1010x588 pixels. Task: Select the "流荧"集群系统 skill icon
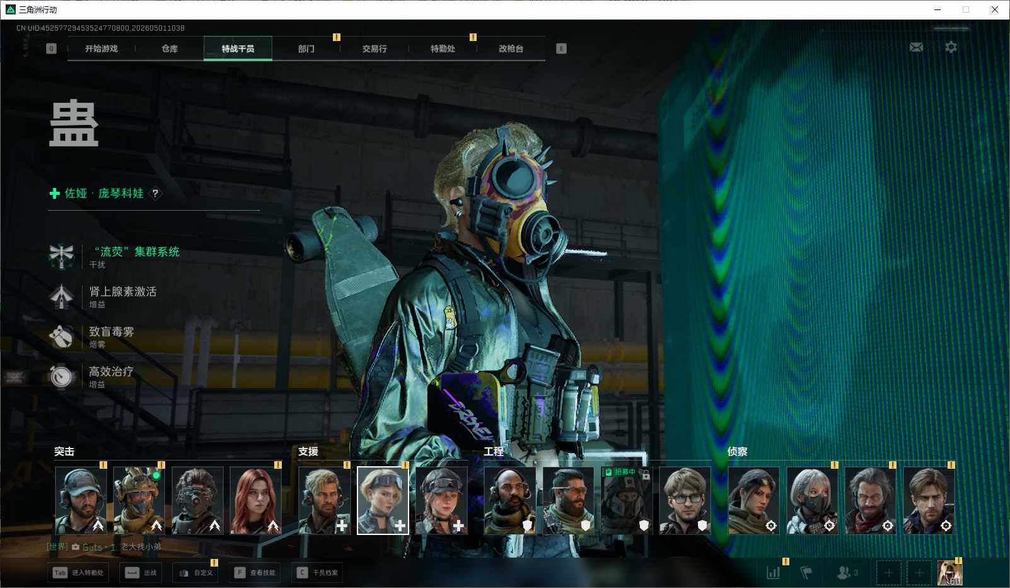click(62, 256)
